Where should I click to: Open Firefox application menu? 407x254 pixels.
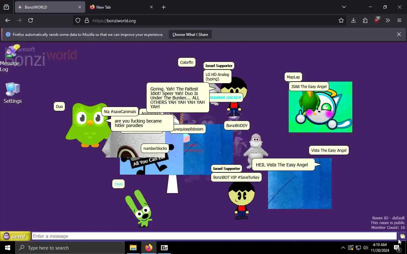click(399, 20)
